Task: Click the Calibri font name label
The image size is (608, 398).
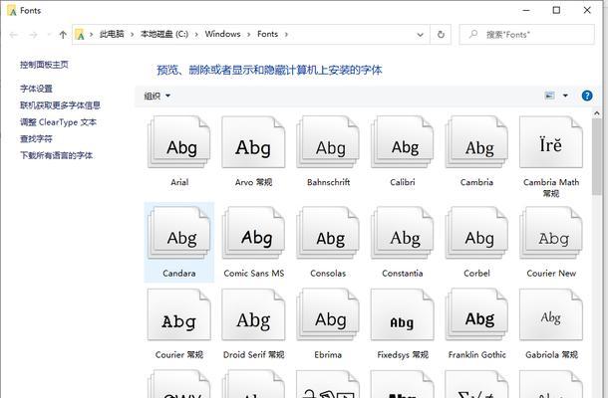Action: [403, 182]
